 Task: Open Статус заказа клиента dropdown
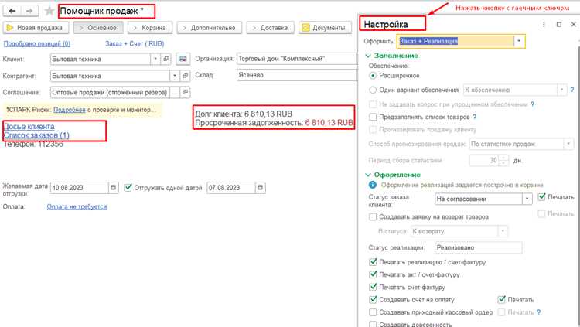pos(527,199)
